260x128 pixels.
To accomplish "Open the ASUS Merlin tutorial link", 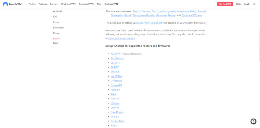I will click(117, 58).
